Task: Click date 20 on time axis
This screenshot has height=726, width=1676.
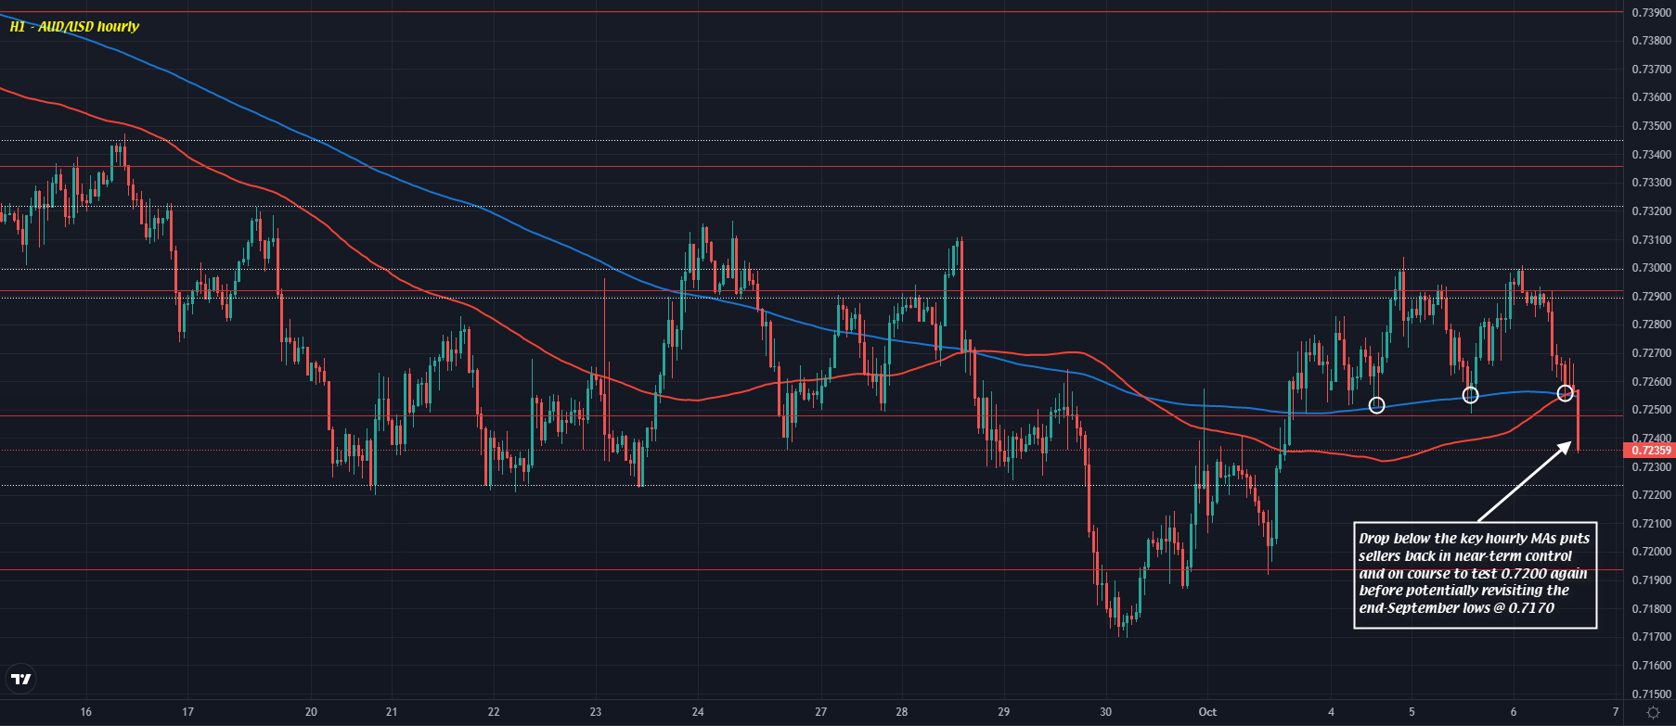Action: [x=311, y=712]
